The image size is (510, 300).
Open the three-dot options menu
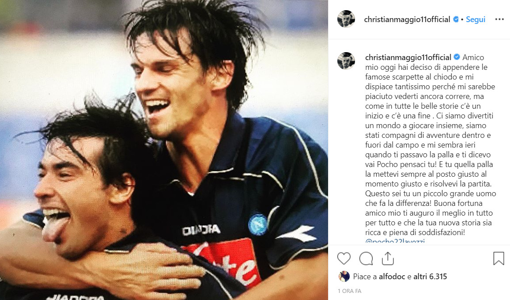499,19
